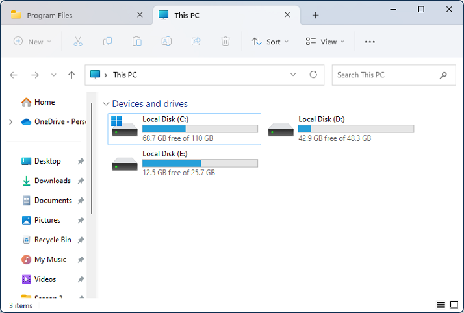Click the Devices and drives heading
The height and width of the screenshot is (313, 464).
pyautogui.click(x=149, y=104)
